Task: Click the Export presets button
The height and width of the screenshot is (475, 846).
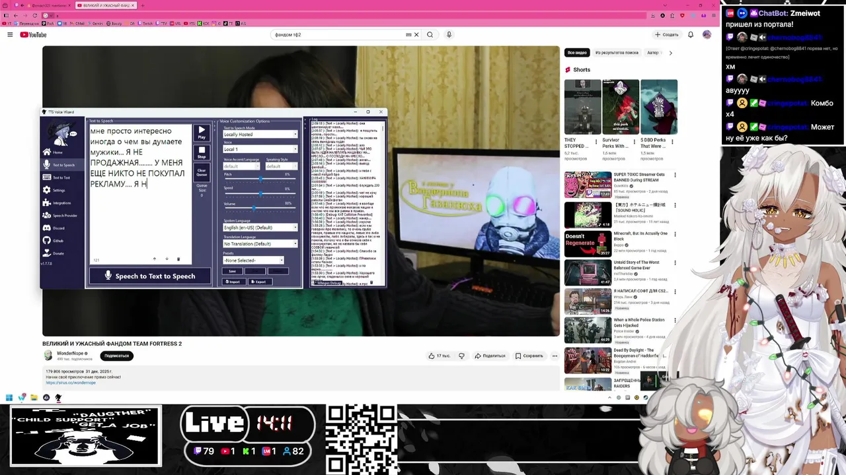Action: click(x=259, y=282)
